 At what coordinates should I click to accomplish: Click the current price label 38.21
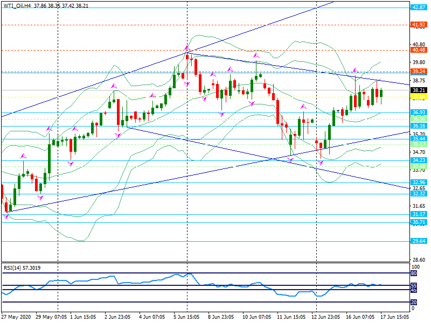click(419, 90)
